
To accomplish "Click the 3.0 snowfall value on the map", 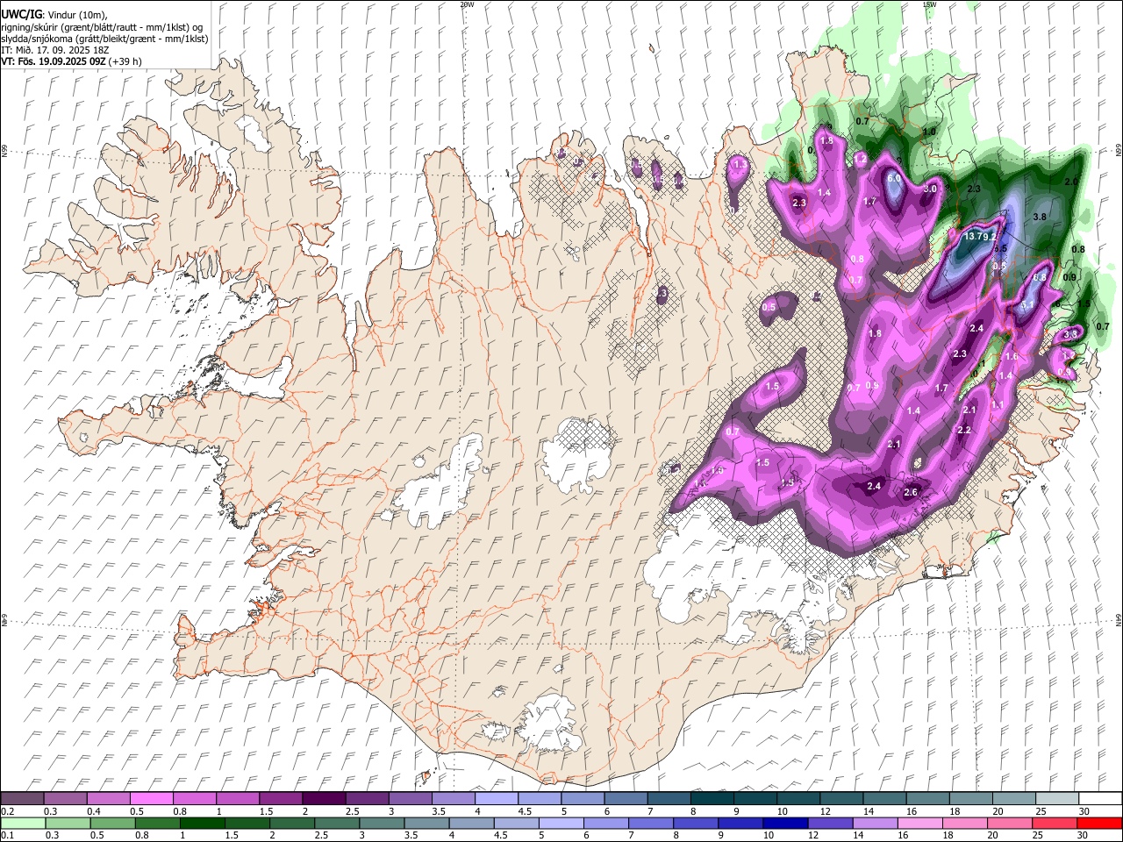I will [931, 189].
